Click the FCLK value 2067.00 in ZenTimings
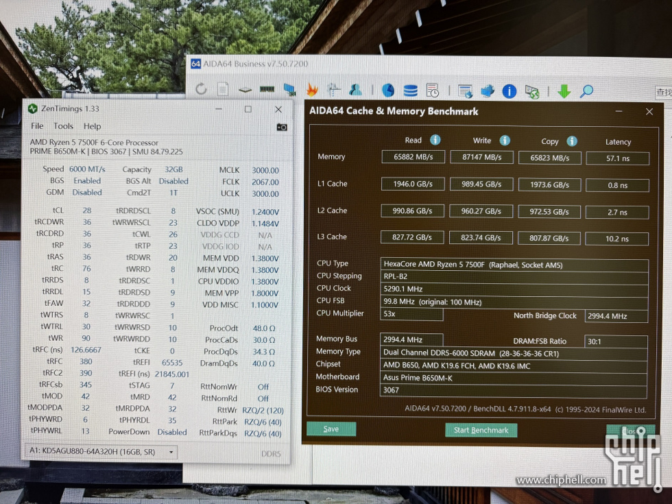The width and height of the screenshot is (672, 504). [265, 182]
